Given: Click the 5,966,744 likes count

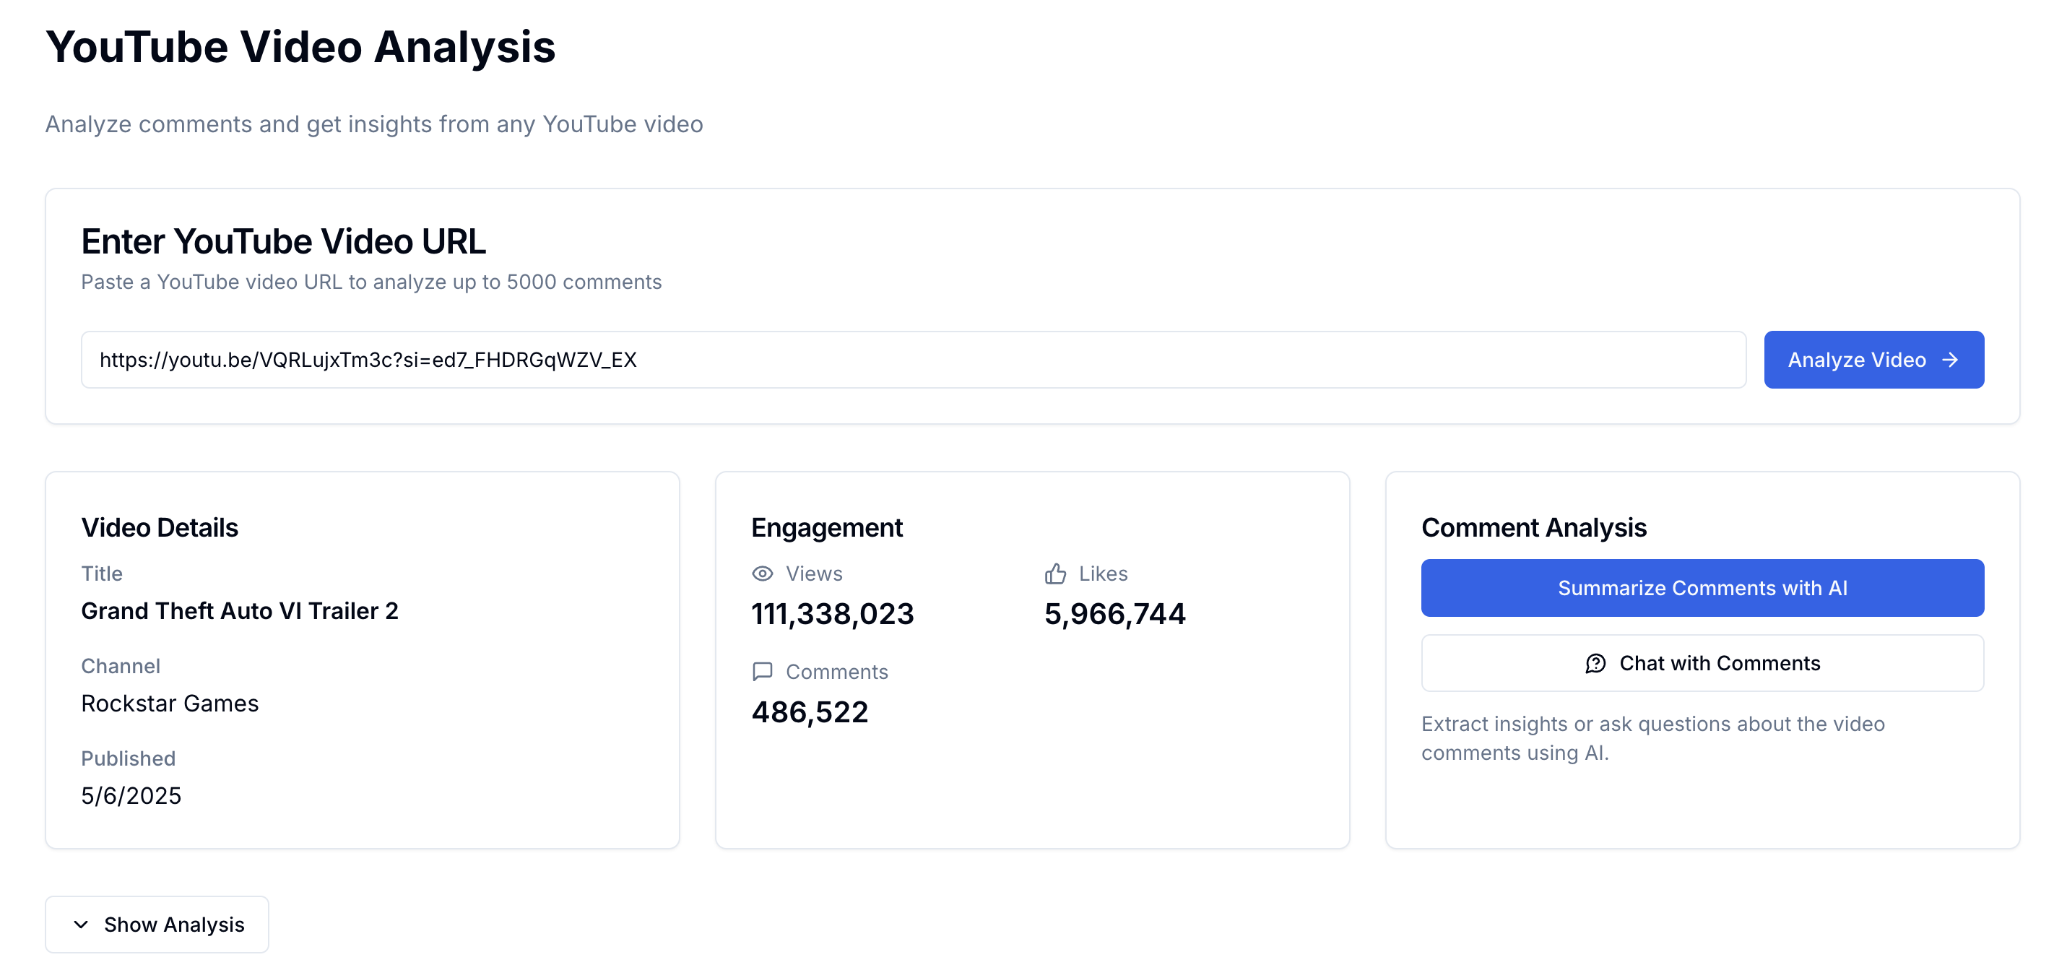Looking at the screenshot, I should pyautogui.click(x=1114, y=614).
